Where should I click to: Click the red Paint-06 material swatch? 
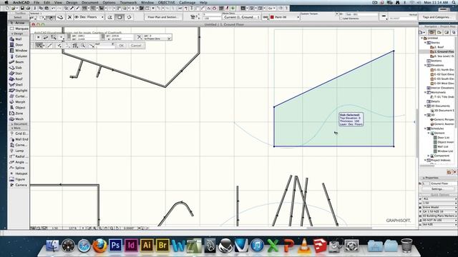point(272,17)
